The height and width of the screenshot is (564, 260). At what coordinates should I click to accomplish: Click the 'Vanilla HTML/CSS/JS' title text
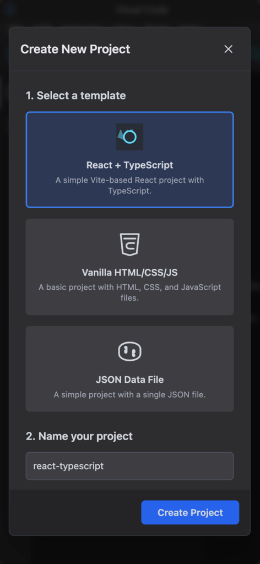click(130, 273)
